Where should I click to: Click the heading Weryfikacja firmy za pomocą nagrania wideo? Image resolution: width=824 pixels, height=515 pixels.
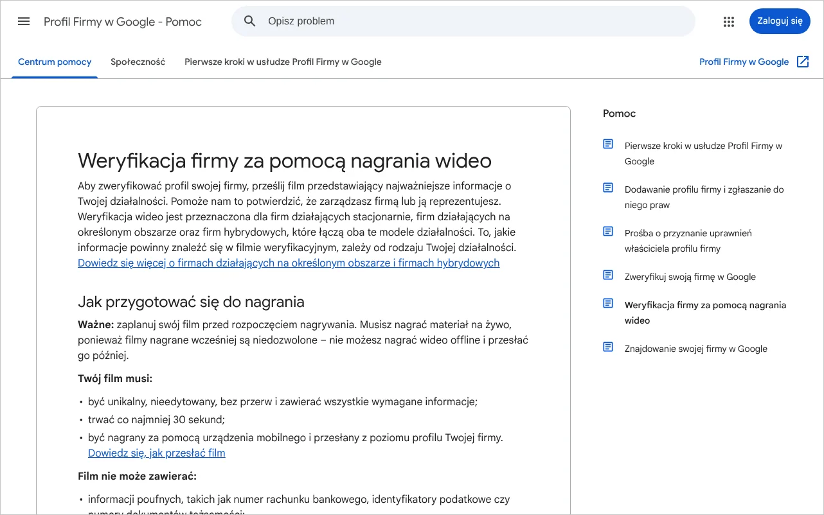(x=285, y=161)
